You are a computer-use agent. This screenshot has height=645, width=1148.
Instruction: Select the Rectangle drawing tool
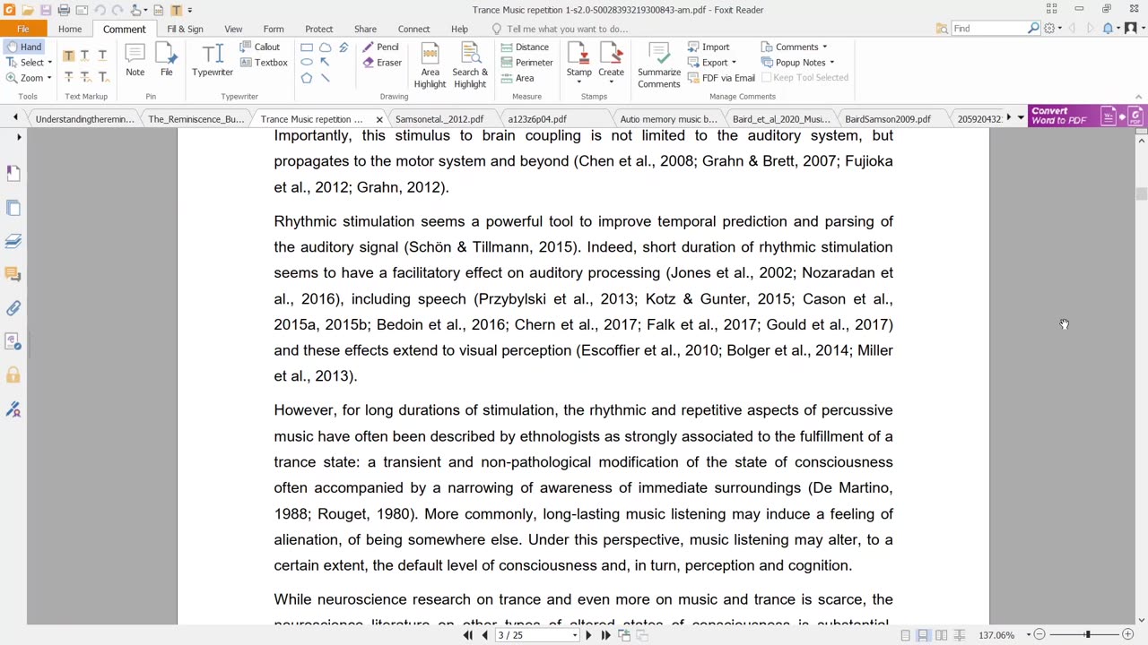307,47
